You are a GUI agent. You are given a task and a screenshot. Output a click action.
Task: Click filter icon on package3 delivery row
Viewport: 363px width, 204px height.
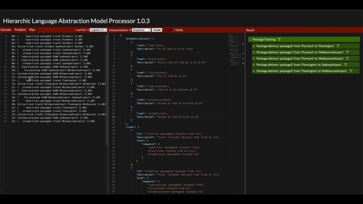tap(351, 71)
